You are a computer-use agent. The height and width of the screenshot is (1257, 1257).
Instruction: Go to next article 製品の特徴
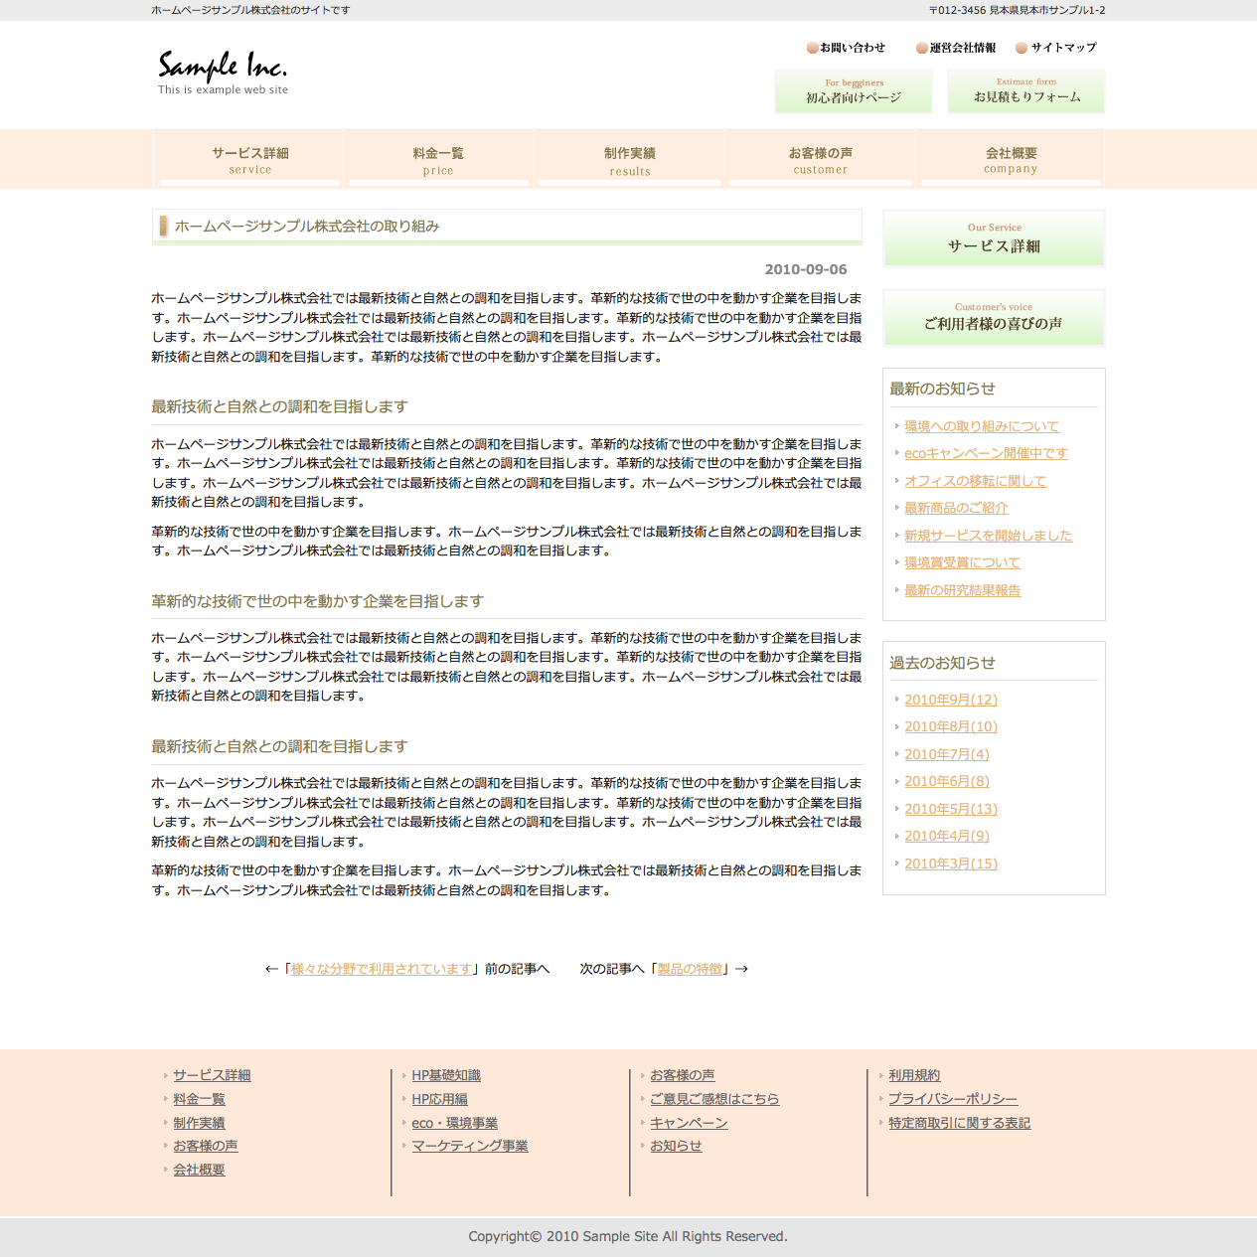coord(690,969)
